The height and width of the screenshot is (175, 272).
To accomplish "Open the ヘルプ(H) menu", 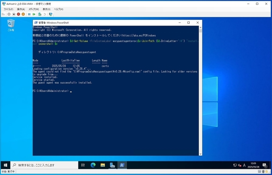I will pyautogui.click(x=58, y=9).
